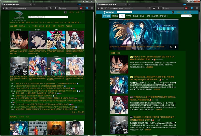
Task: Show previous carousel slide on GNN banner
Action: coord(171,47)
